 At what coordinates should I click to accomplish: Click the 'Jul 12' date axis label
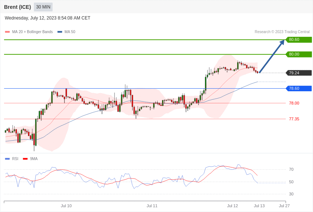(x=232, y=206)
